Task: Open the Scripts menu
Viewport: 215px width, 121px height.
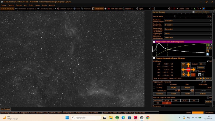Action: 44,5
